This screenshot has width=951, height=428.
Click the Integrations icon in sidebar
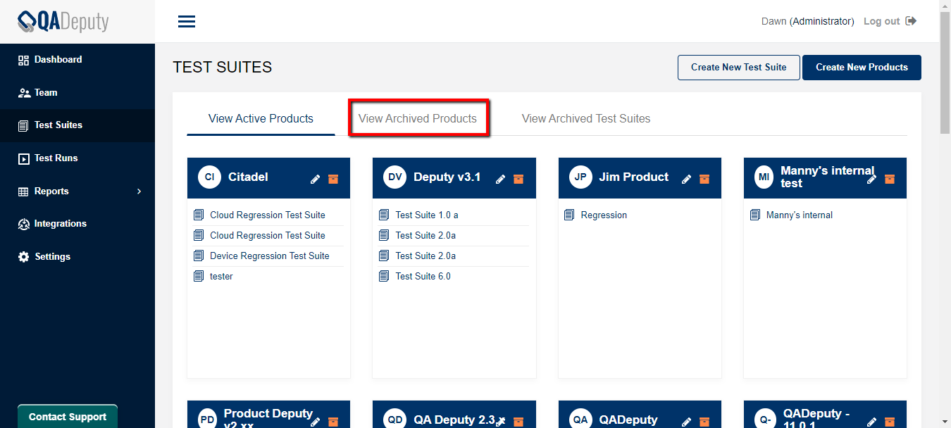point(23,224)
